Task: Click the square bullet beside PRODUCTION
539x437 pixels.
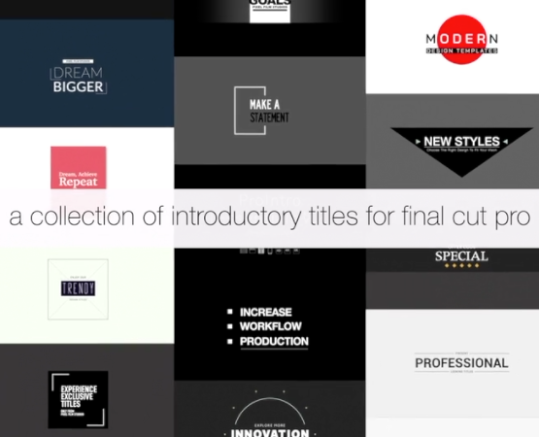Action: click(230, 342)
